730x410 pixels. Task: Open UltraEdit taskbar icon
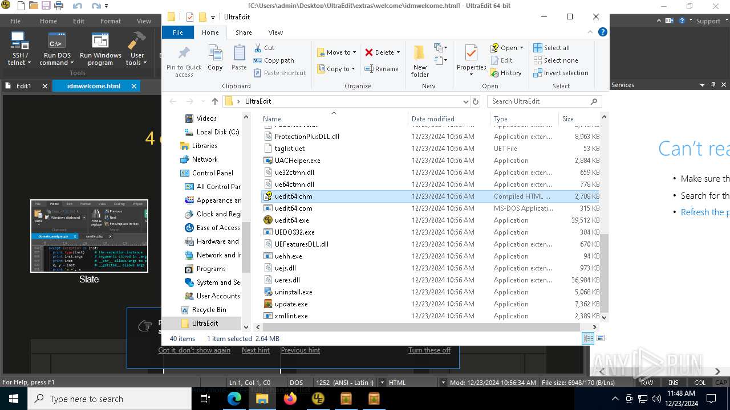pos(318,399)
